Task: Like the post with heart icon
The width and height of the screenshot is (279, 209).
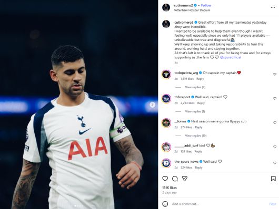Action: click(165, 179)
